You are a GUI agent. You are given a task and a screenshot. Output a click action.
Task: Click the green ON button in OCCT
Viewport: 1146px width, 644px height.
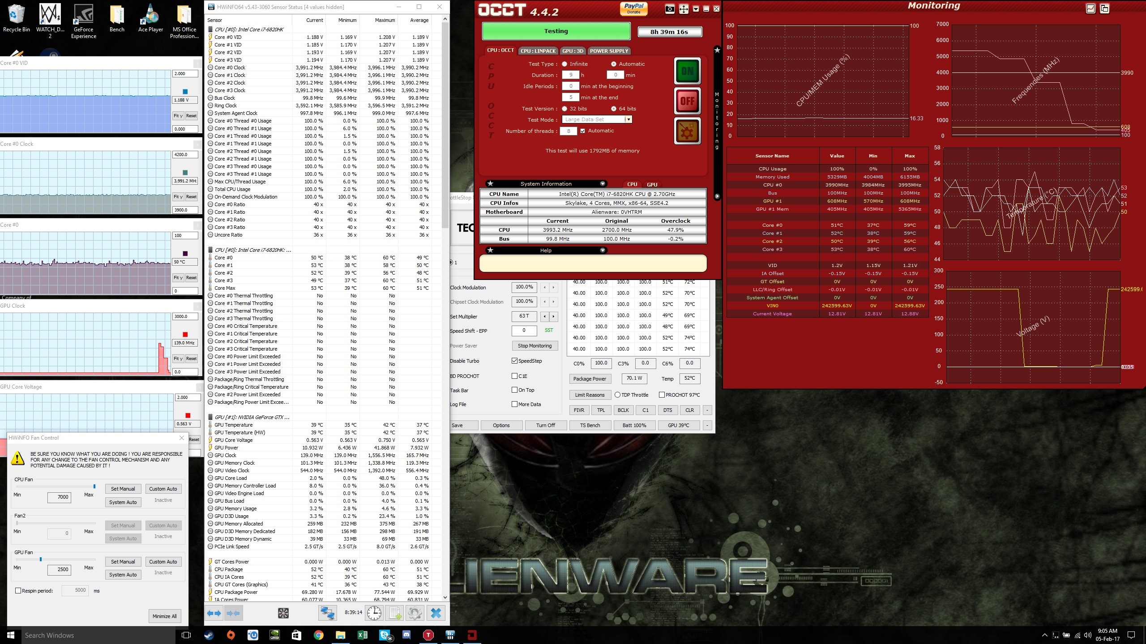click(687, 71)
